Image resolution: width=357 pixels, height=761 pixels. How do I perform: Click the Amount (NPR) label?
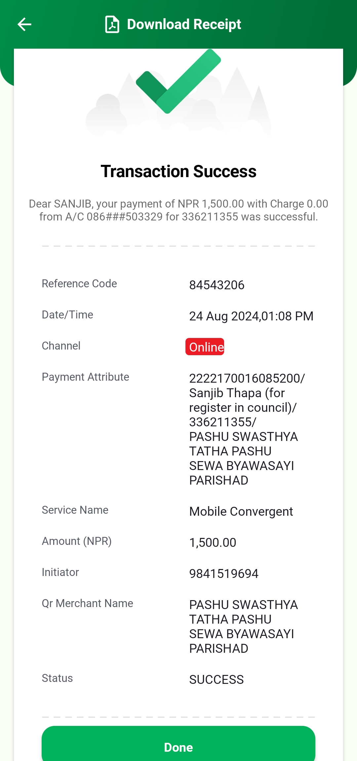[x=77, y=541]
